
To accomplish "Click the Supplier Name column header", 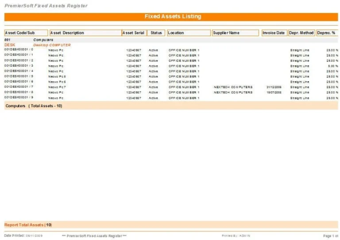I will tap(235, 33).
